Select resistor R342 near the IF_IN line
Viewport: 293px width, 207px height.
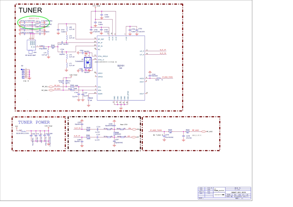point(53,47)
